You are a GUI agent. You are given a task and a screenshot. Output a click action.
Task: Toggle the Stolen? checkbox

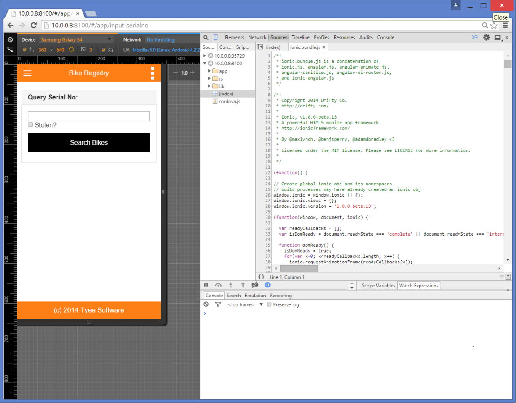[30, 124]
